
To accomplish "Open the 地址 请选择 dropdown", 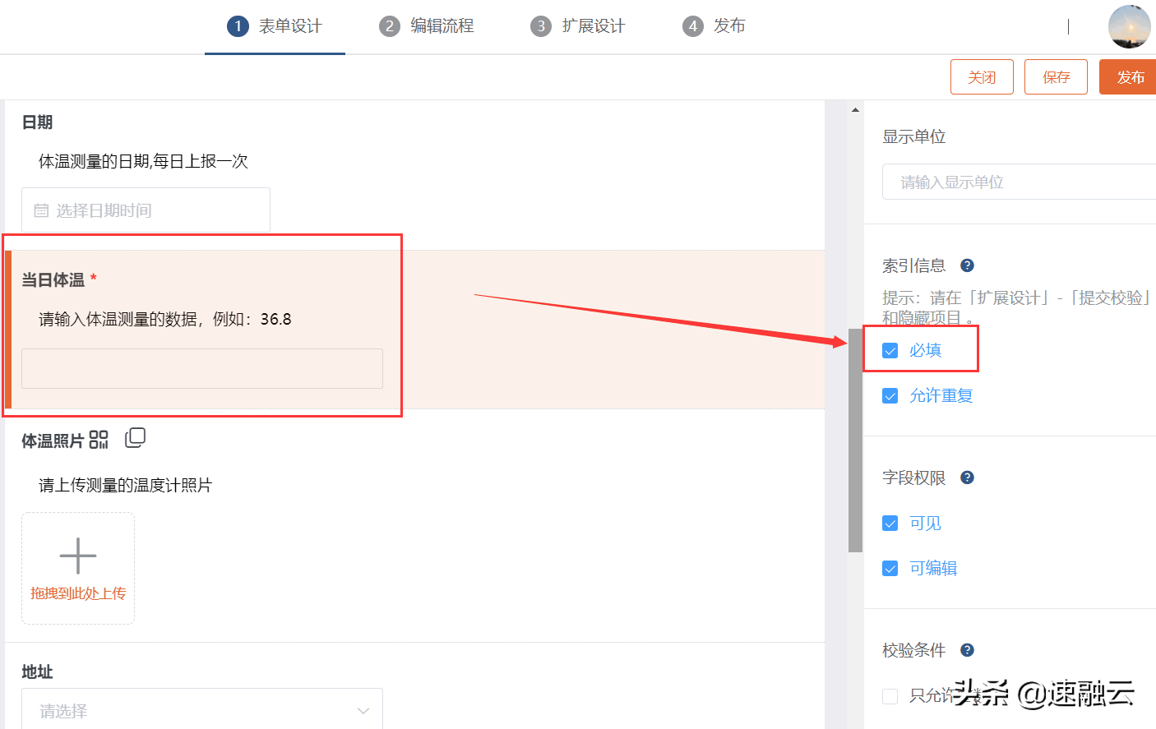I will click(202, 709).
